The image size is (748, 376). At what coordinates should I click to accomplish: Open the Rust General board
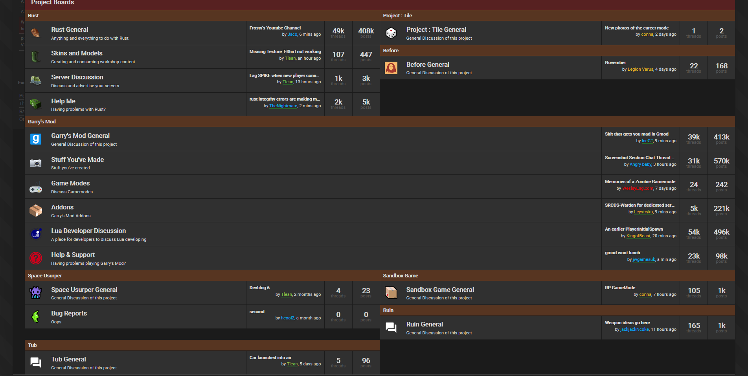[x=70, y=29]
